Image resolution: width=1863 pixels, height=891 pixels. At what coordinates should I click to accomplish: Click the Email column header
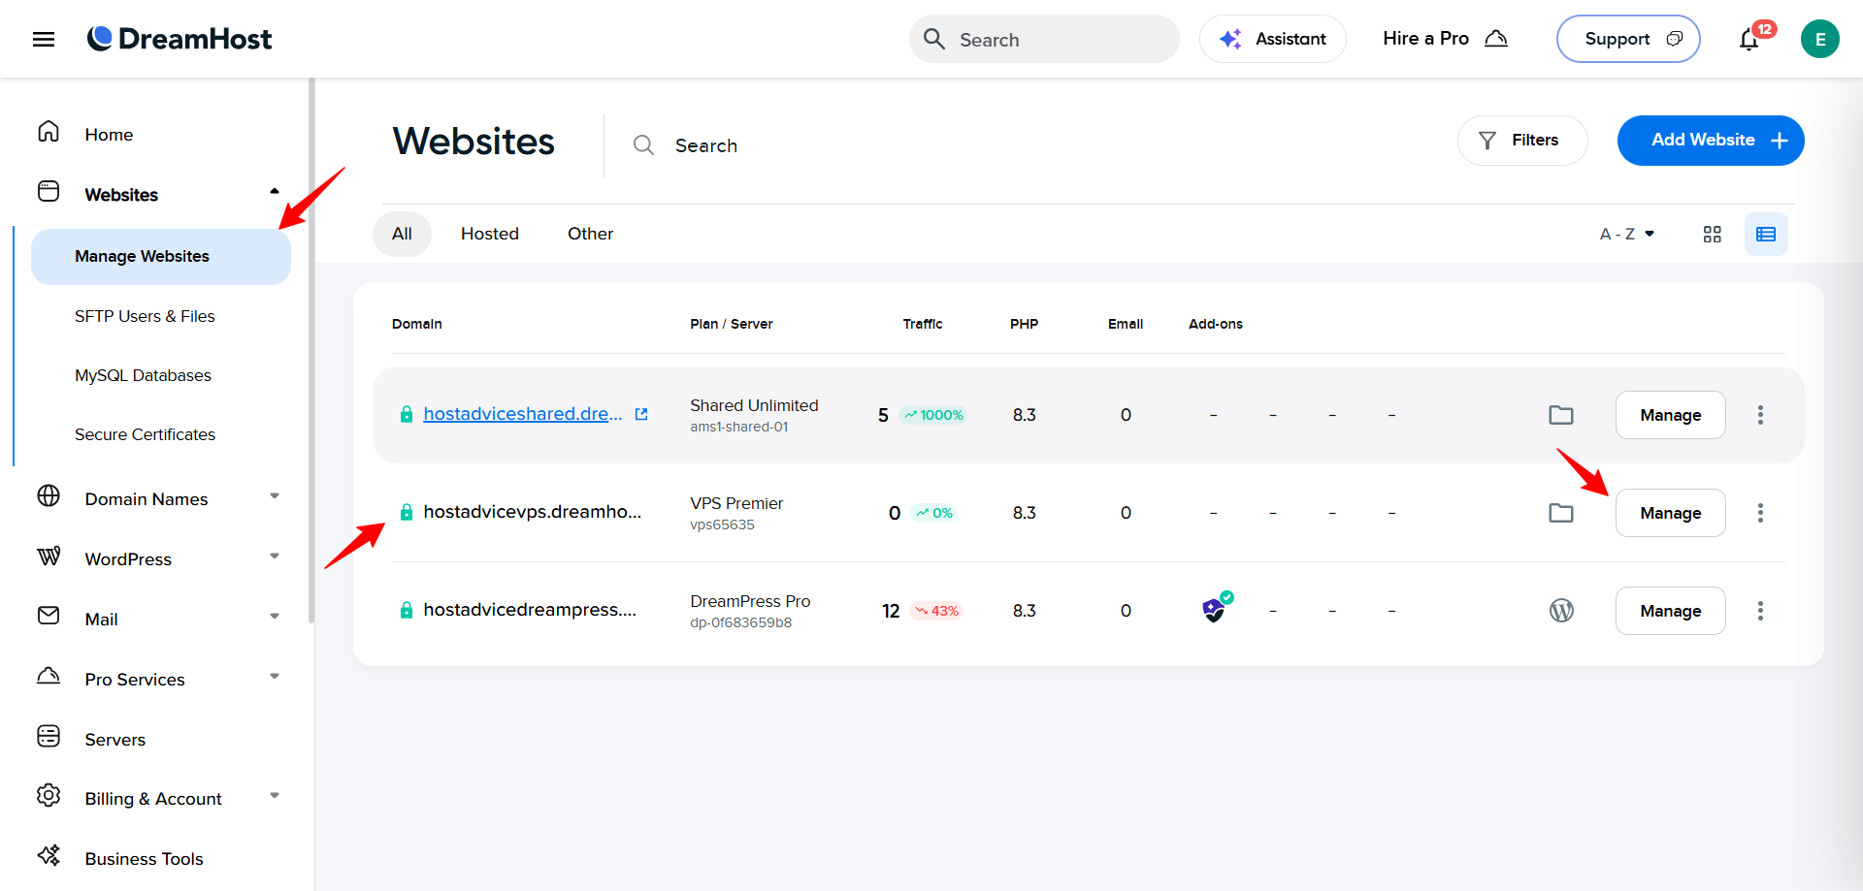click(1126, 324)
